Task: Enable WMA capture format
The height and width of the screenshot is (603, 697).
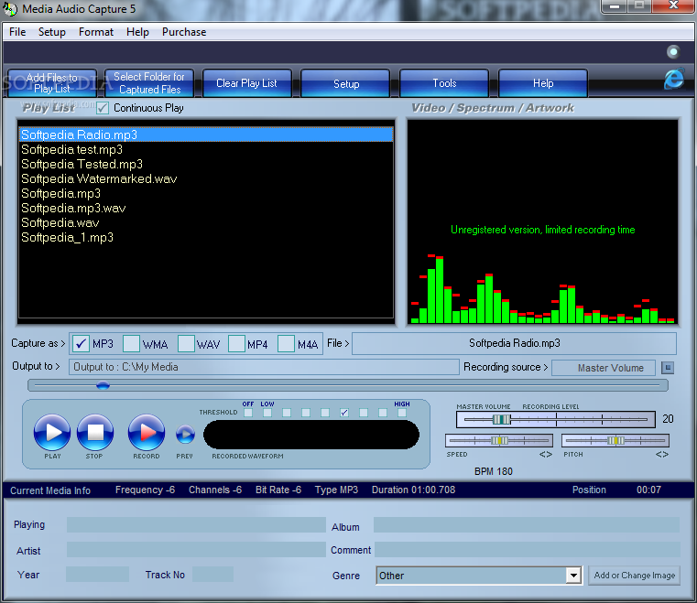Action: tap(131, 344)
